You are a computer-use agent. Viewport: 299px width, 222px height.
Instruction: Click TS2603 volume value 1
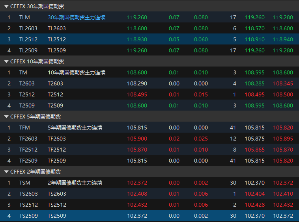coord(235,194)
